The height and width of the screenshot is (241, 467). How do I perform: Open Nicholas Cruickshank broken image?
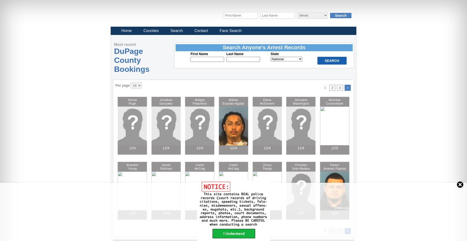[335, 126]
